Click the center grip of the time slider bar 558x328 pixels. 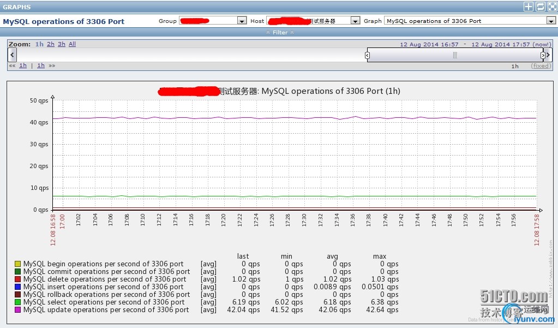coord(455,55)
